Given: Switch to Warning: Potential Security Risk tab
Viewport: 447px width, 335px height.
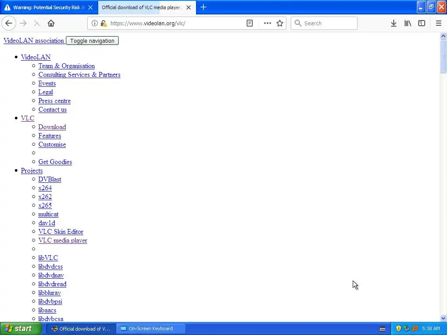Looking at the screenshot, I should pyautogui.click(x=49, y=7).
